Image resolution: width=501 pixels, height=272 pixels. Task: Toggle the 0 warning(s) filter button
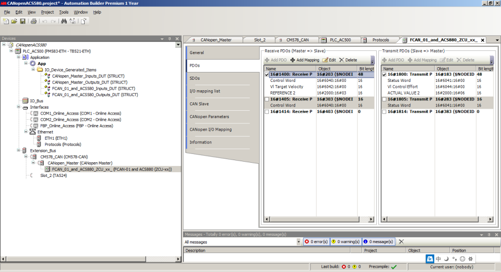[345, 242]
